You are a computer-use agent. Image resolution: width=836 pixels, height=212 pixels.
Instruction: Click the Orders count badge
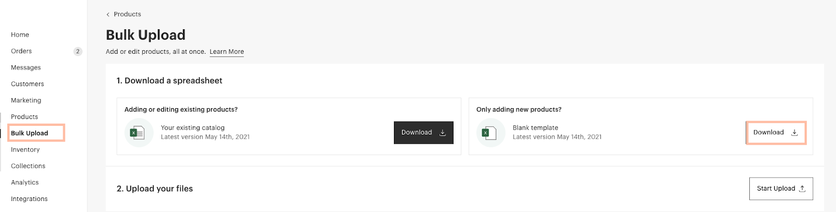coord(78,51)
